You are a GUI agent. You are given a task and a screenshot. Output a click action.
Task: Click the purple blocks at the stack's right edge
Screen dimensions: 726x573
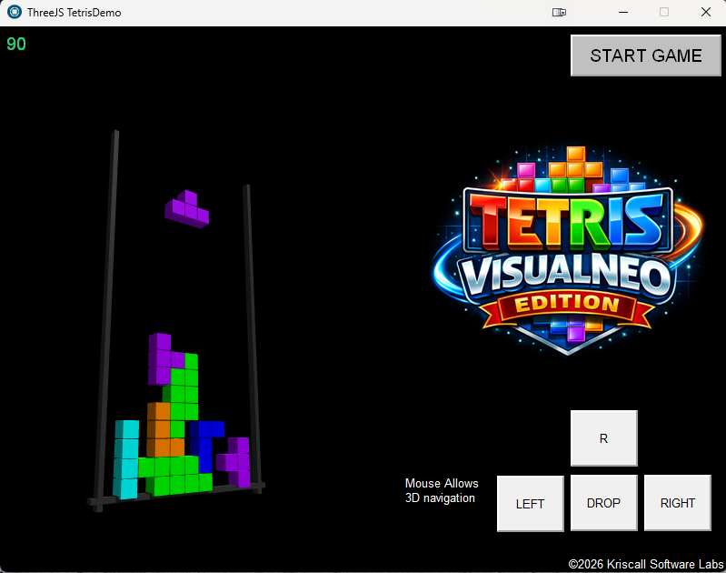[238, 461]
